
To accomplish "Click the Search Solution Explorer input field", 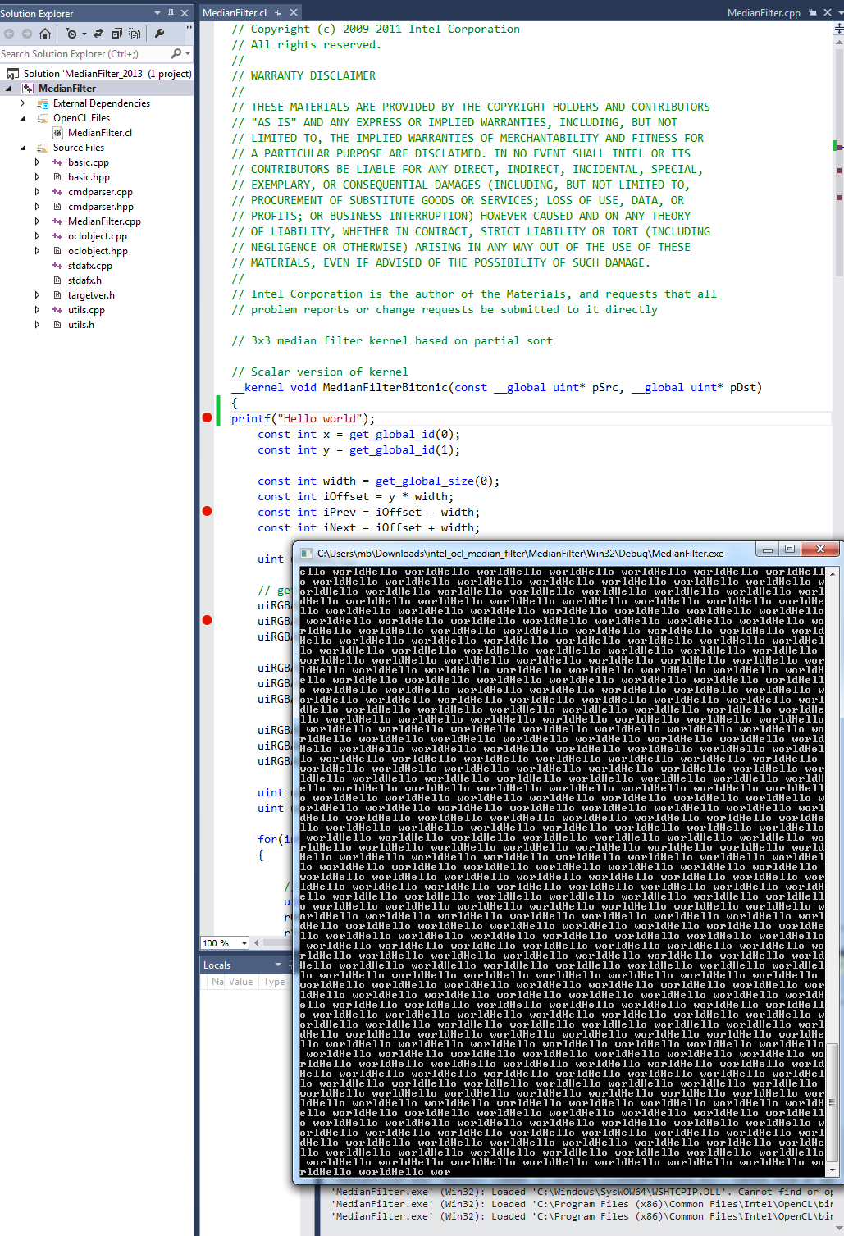I will [x=82, y=54].
